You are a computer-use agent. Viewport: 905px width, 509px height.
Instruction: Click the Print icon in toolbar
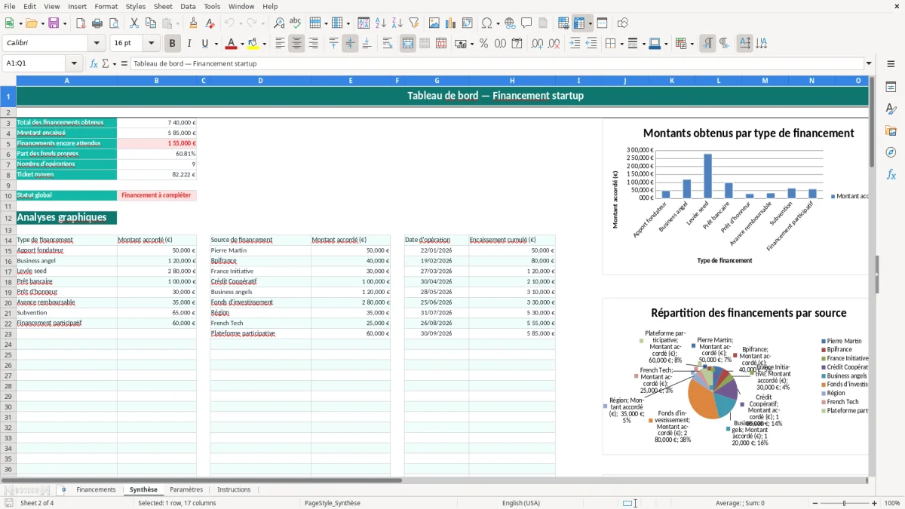[97, 23]
